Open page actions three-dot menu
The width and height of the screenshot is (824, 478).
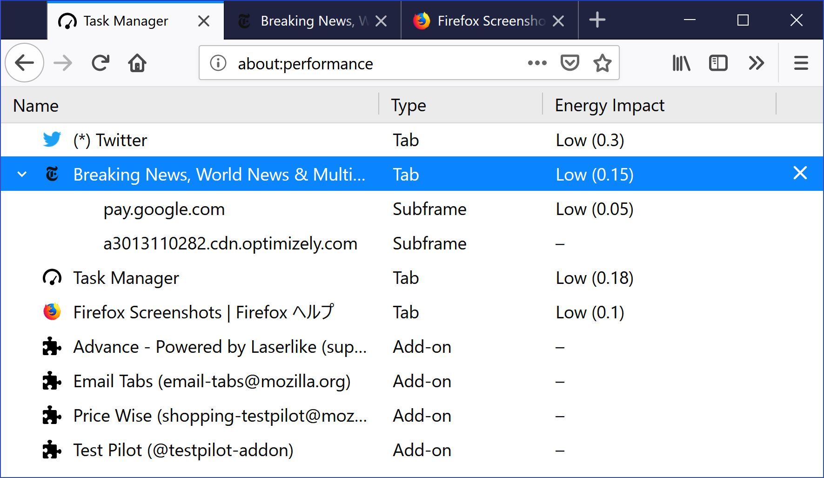pos(537,63)
